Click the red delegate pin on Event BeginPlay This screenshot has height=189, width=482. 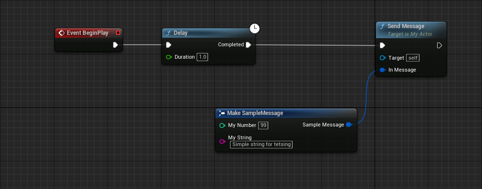118,32
